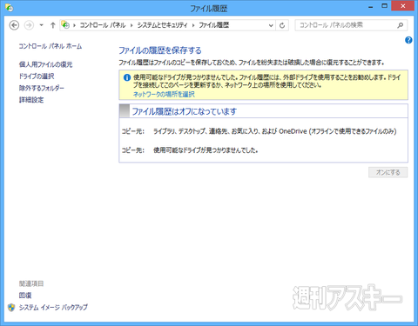The image size is (418, 326).
Task: Refresh the page with the refresh icon
Action: (282, 25)
